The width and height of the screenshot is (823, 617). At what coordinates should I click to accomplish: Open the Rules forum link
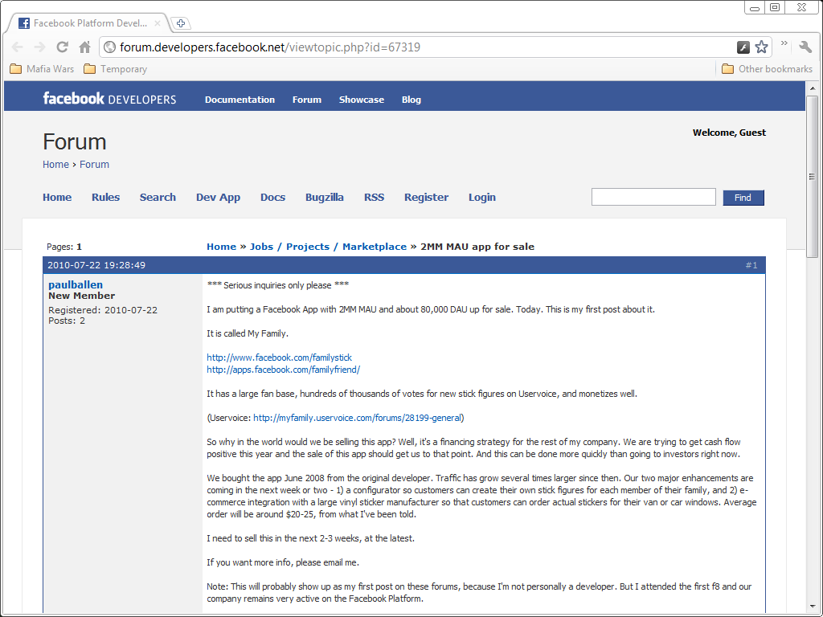(105, 198)
